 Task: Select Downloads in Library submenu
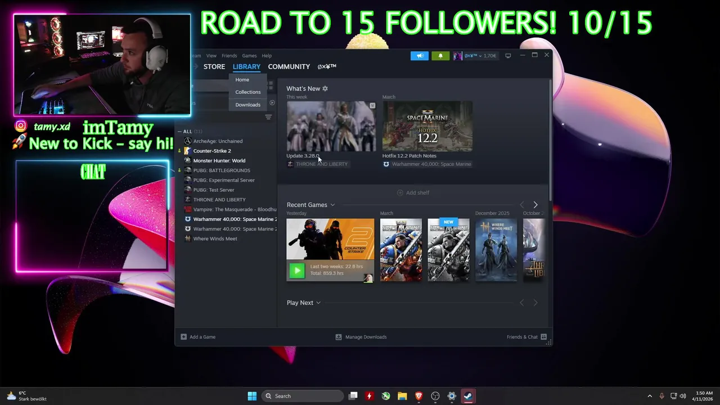coord(248,105)
